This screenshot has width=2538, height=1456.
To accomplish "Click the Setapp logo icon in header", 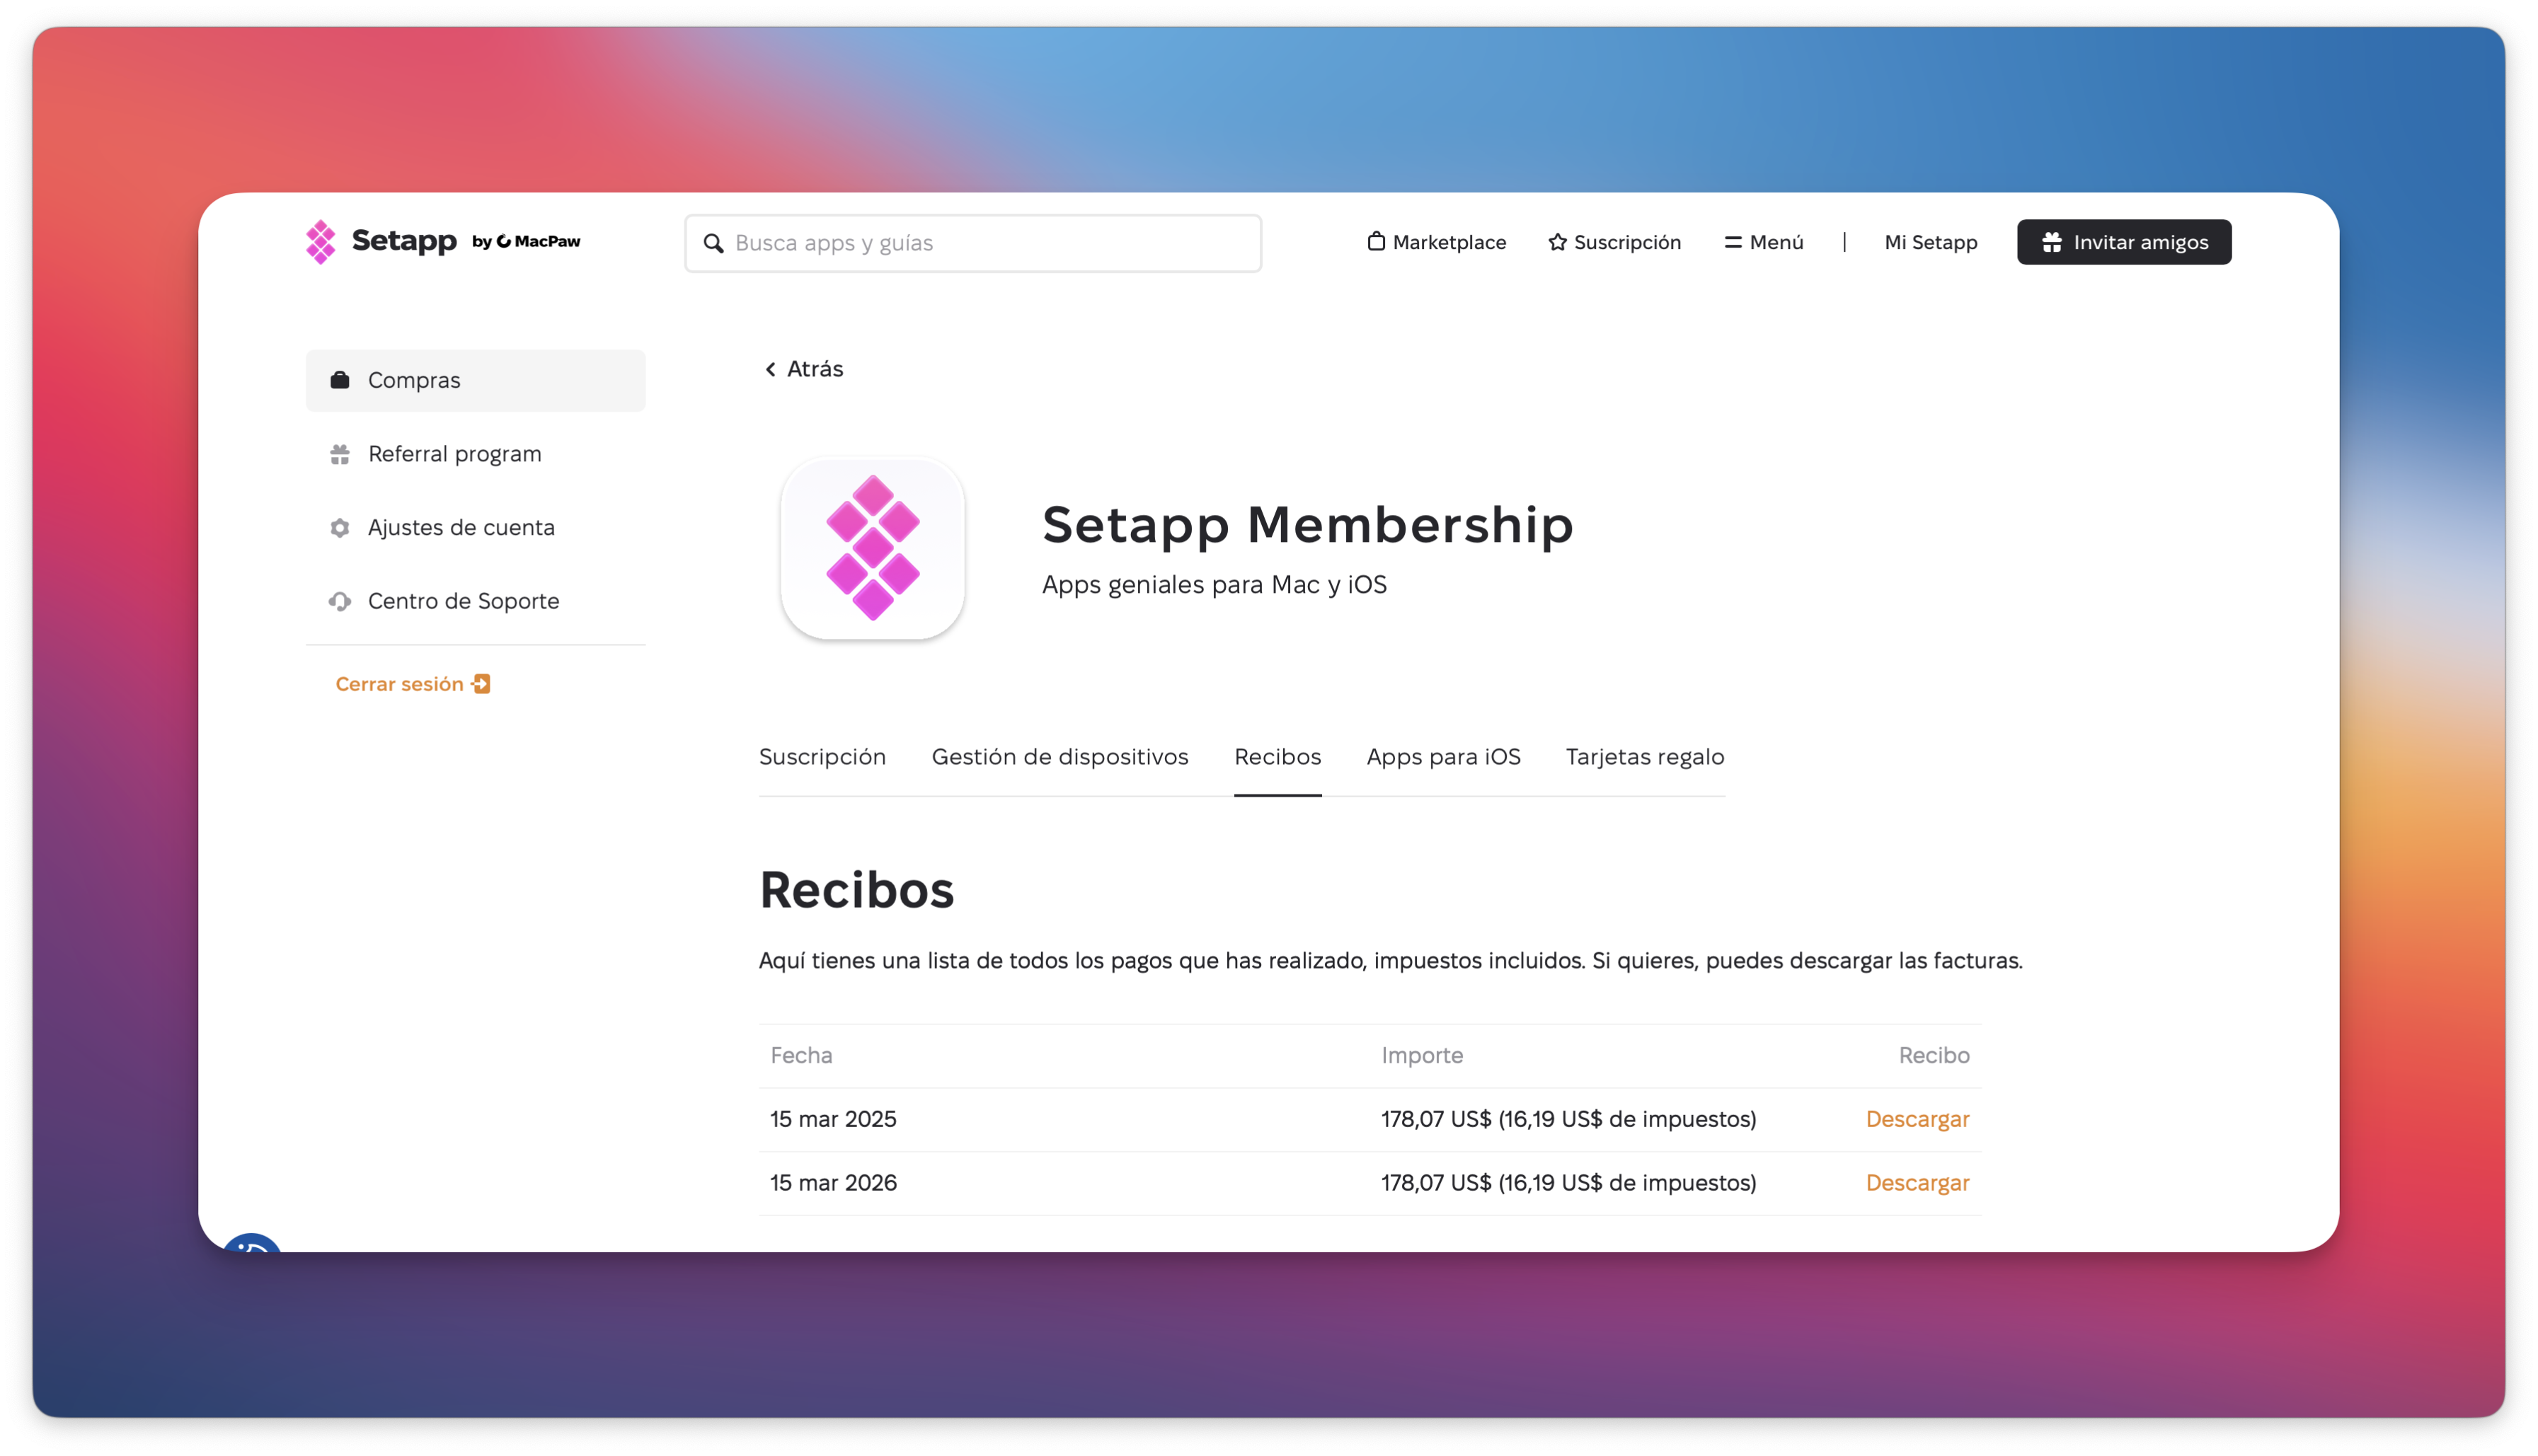I will click(320, 242).
